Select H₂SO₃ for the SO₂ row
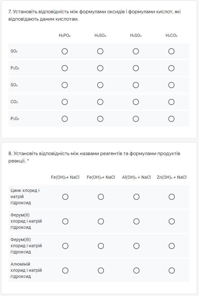Screen dimensions: 199x296 coord(136,85)
